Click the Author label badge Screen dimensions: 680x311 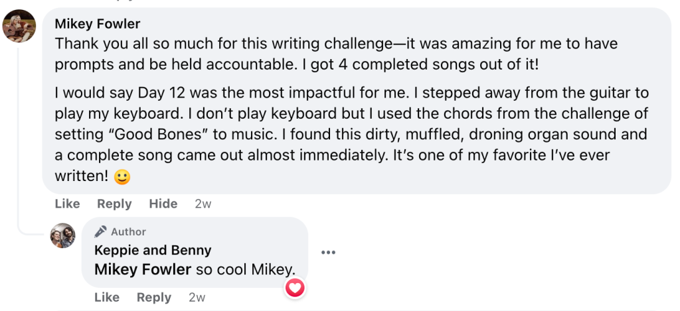click(x=128, y=231)
